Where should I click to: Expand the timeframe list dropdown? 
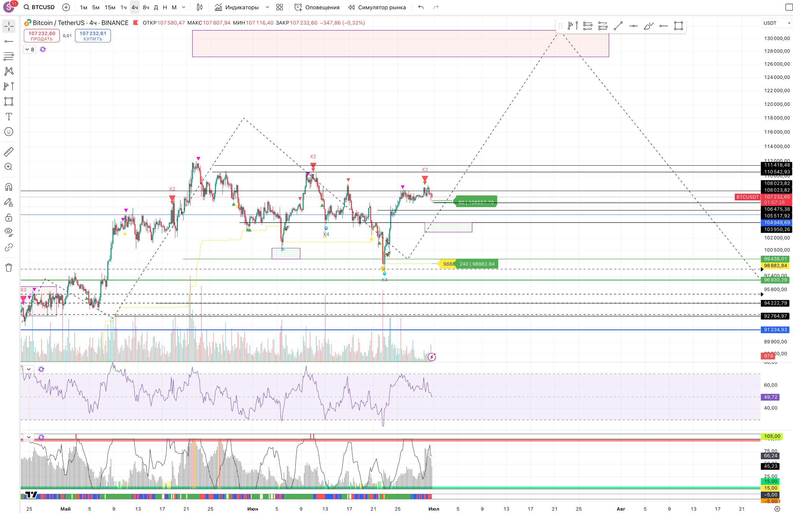point(184,7)
